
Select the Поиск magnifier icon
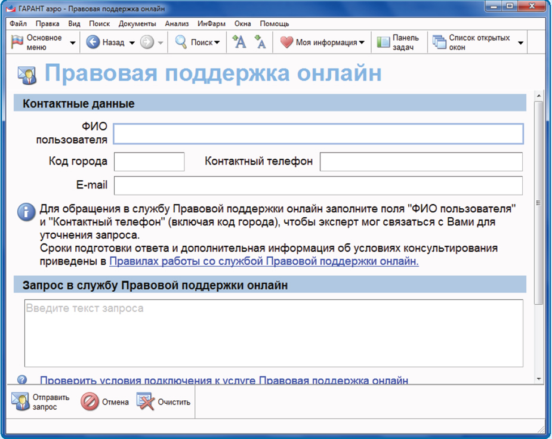tap(181, 42)
